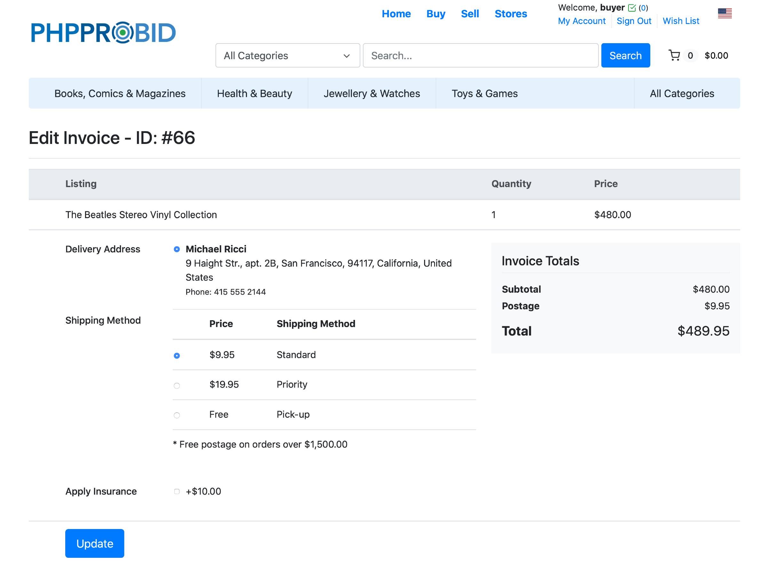Click the PHPProBid logo
Image resolution: width=768 pixels, height=561 pixels.
(x=103, y=33)
